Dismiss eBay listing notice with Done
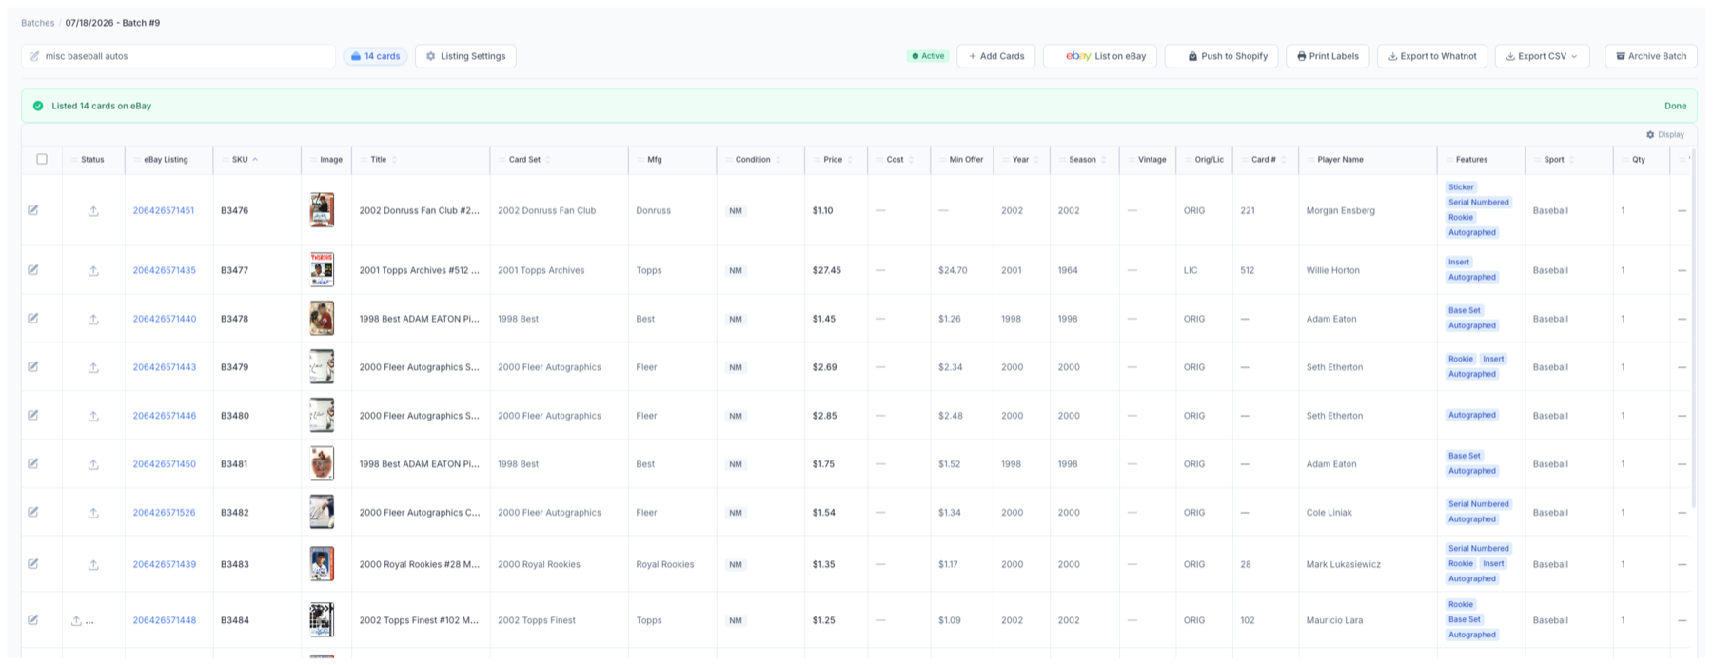The height and width of the screenshot is (665, 1713). 1675,106
